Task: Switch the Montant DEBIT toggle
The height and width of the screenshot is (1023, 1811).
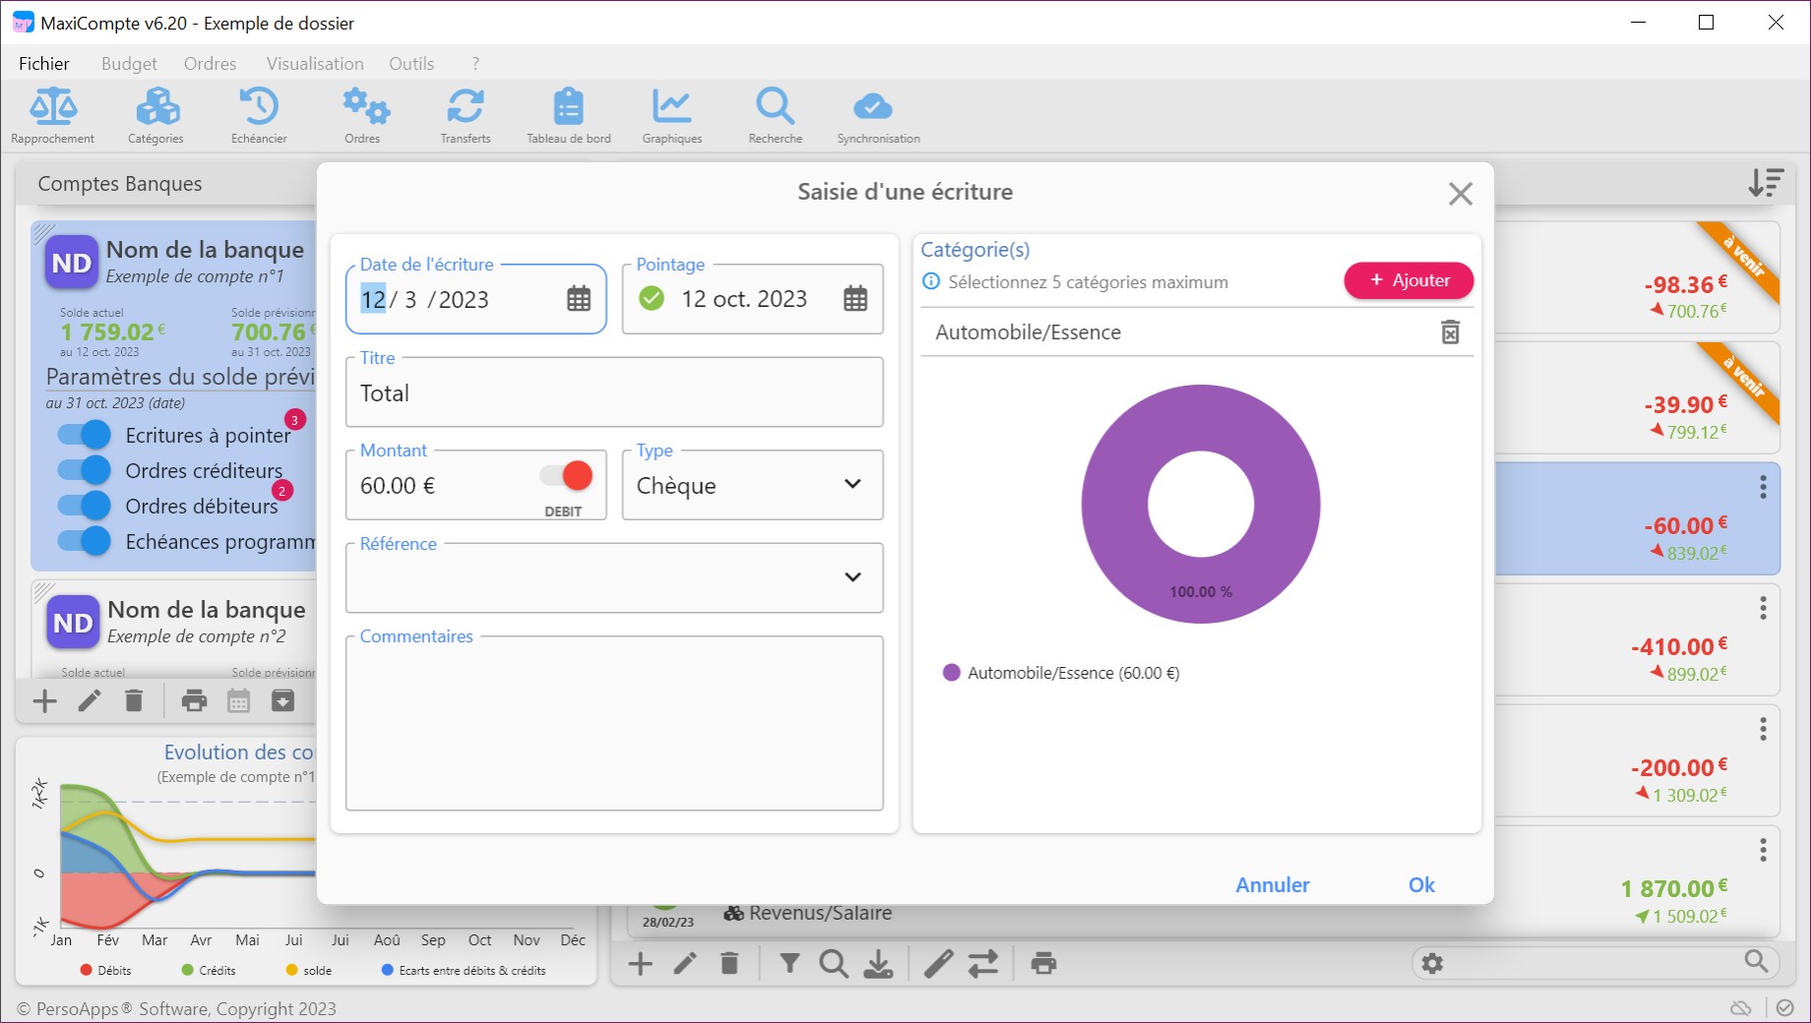Action: (566, 476)
